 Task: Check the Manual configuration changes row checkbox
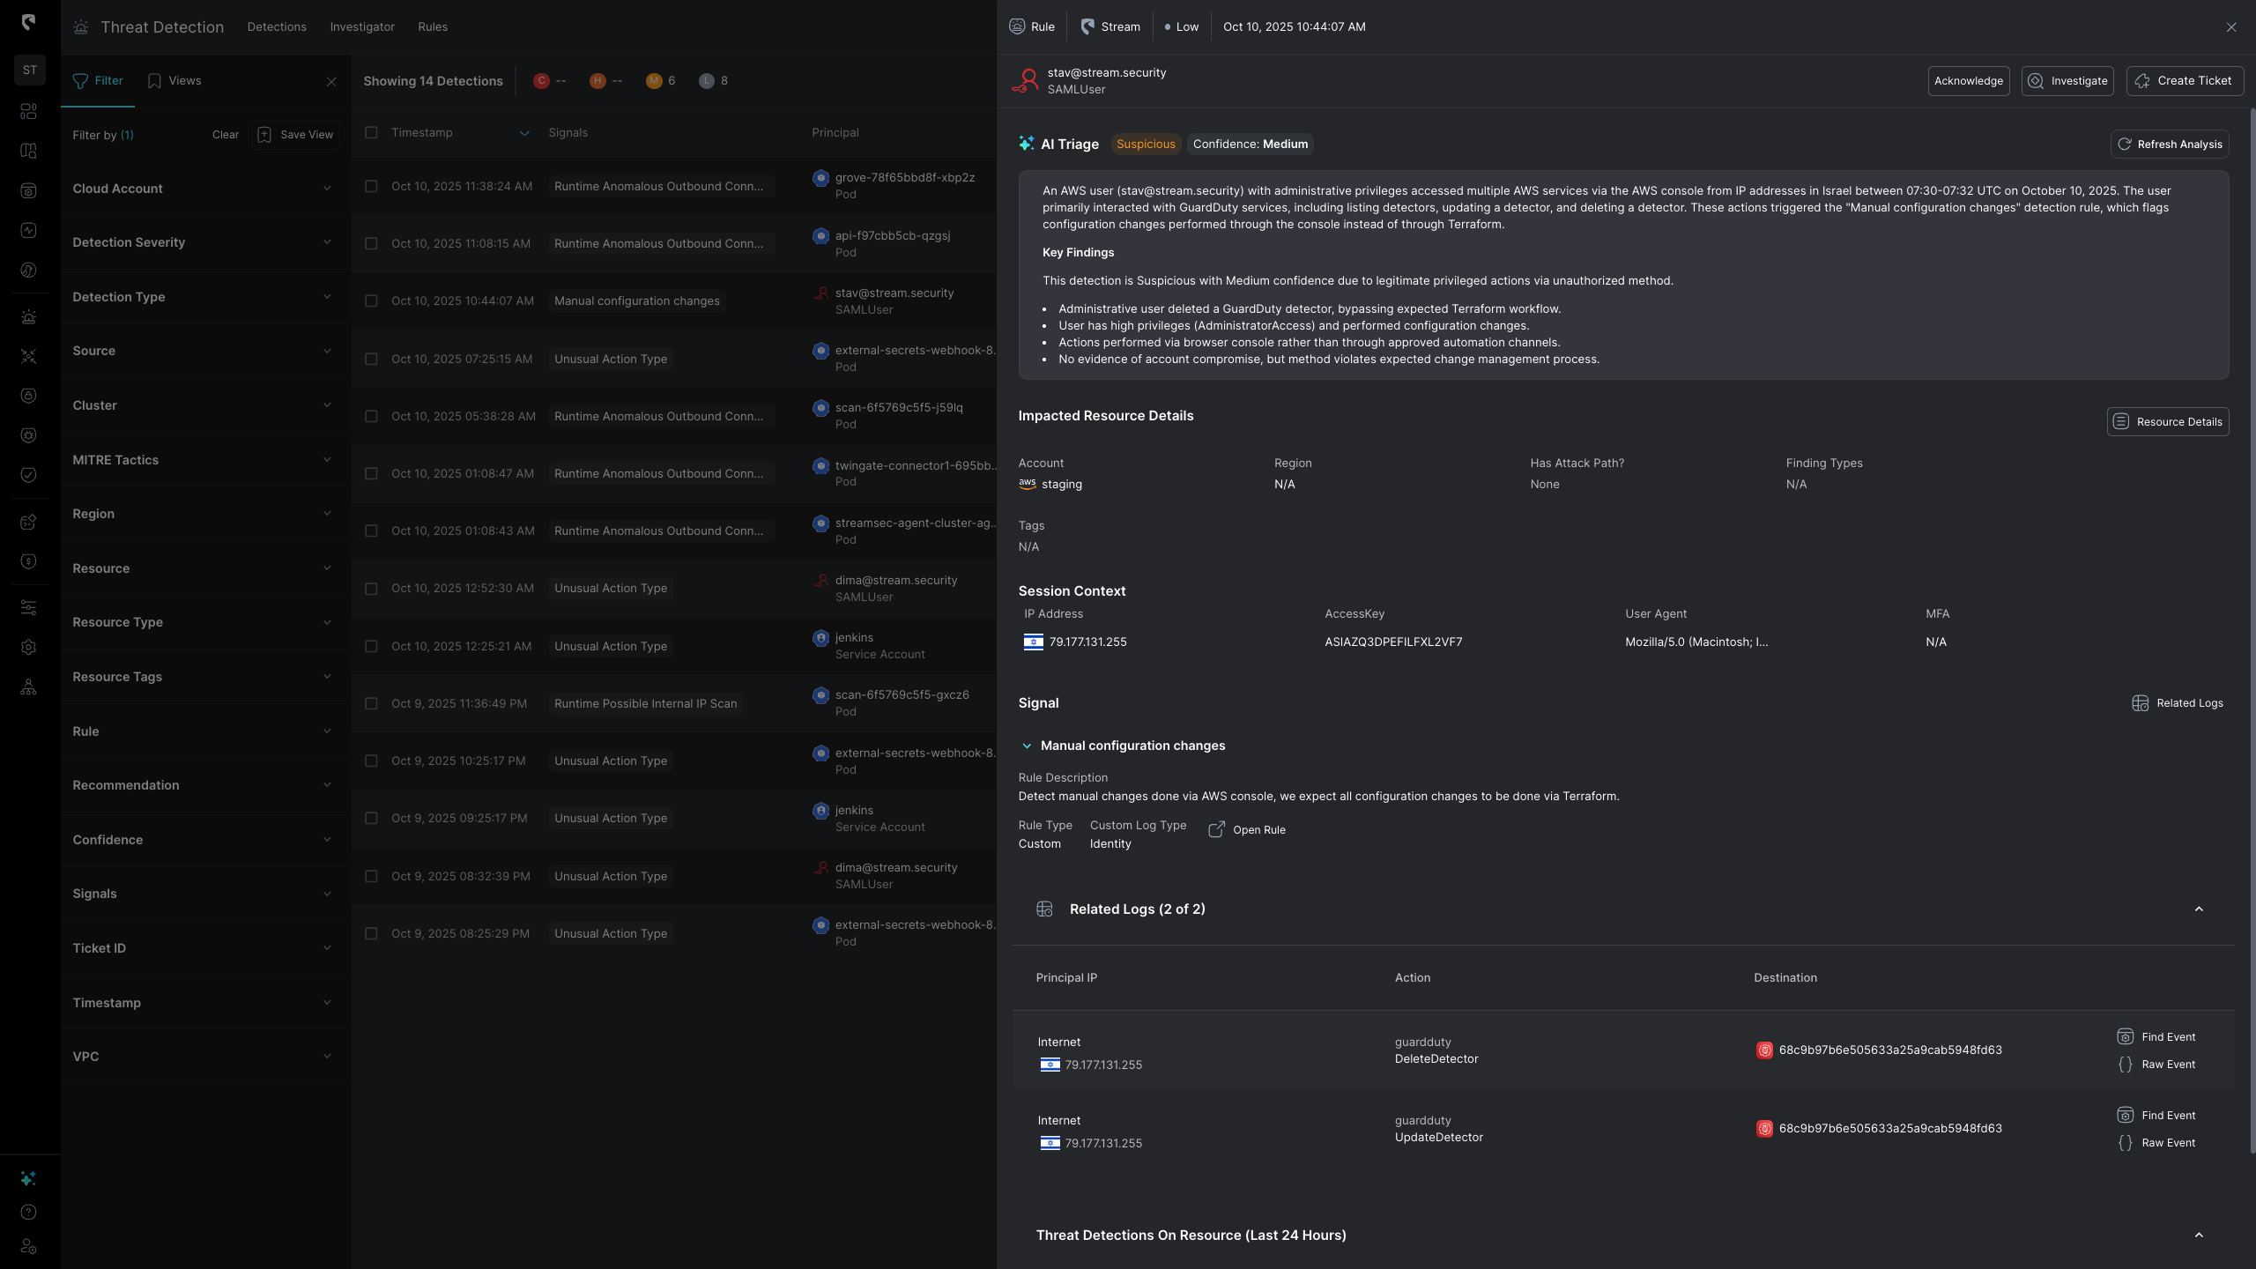tap(371, 301)
